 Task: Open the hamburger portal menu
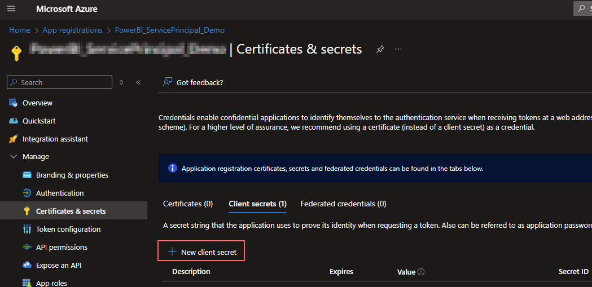pos(11,8)
